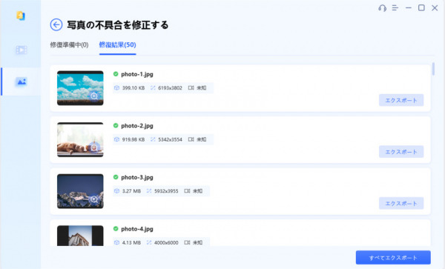
Task: Click resolution icon beside 5342x3554
Action: click(153, 139)
